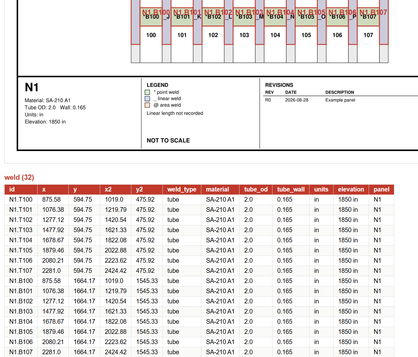
Task: Select tube number 103 in the diagram
Action: (x=244, y=35)
